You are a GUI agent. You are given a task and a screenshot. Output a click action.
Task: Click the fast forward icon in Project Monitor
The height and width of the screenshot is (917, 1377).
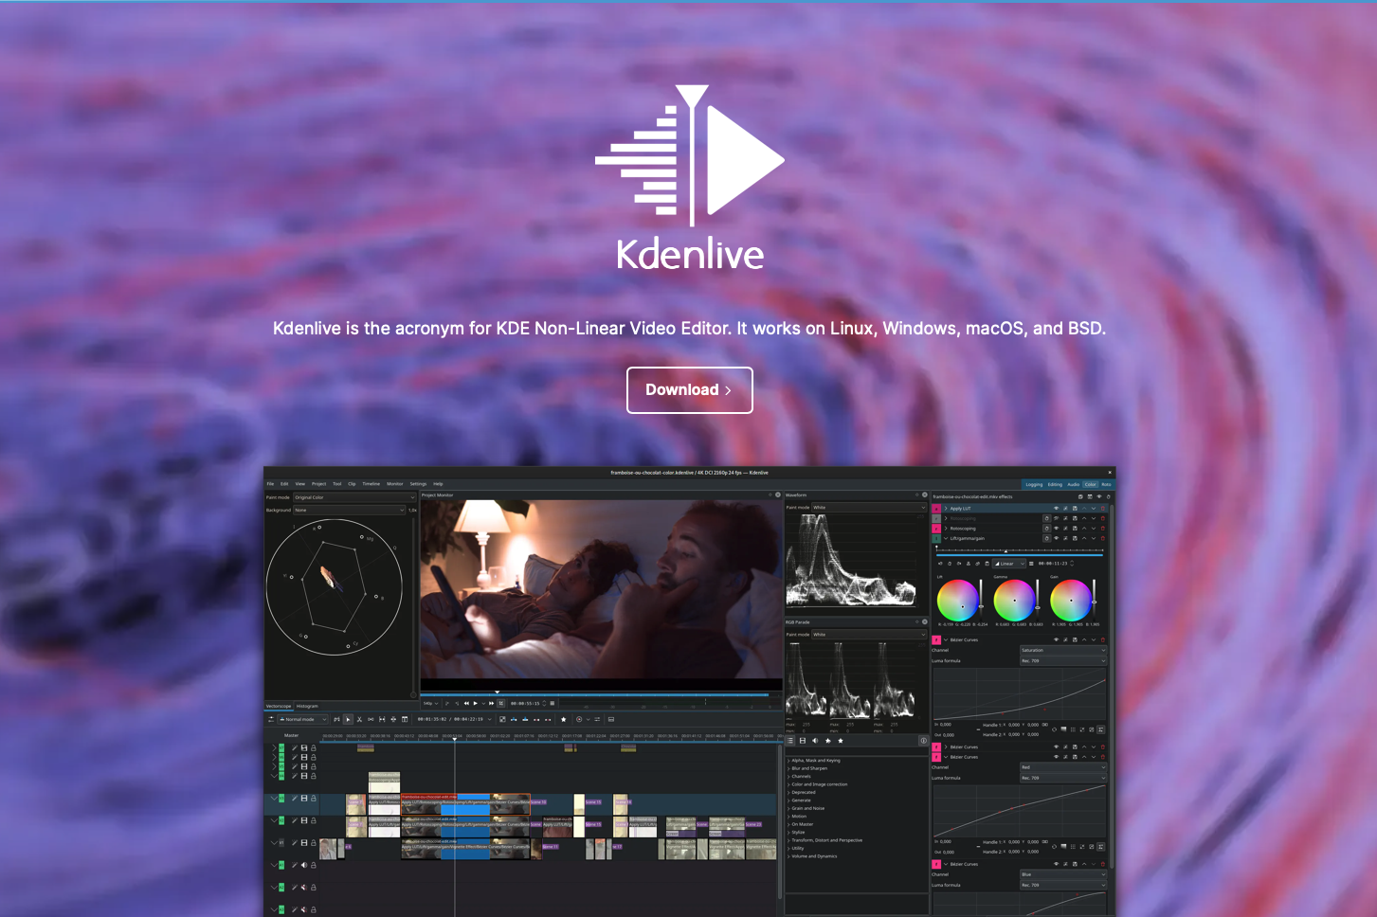pos(491,704)
